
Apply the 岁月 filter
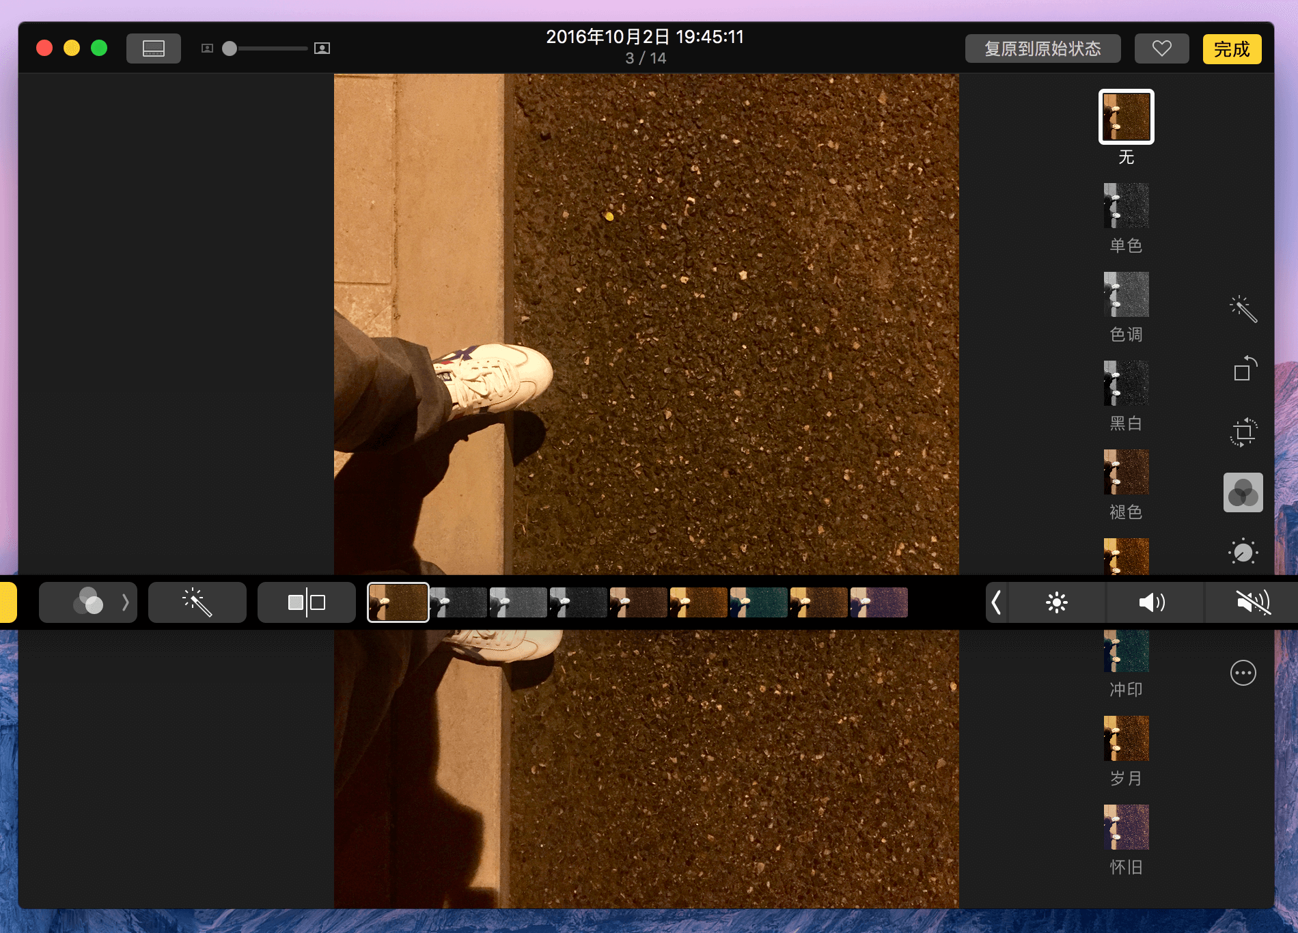pos(1126,738)
